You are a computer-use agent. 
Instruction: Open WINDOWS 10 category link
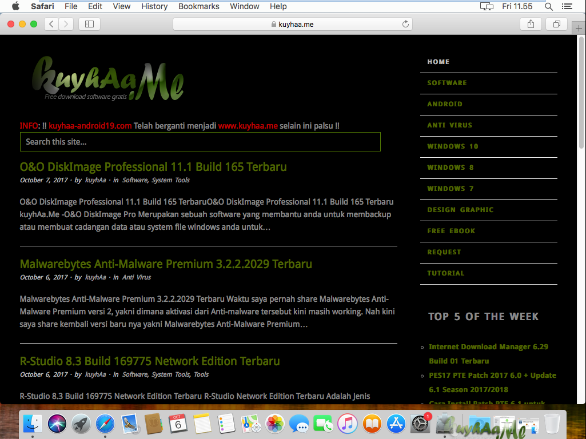coord(453,146)
